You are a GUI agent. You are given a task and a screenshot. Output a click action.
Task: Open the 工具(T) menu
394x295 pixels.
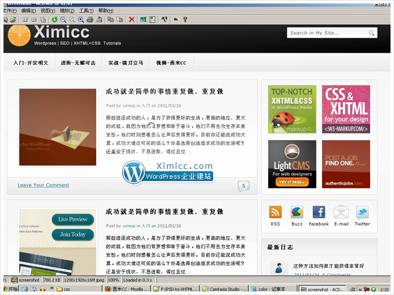(x=86, y=10)
